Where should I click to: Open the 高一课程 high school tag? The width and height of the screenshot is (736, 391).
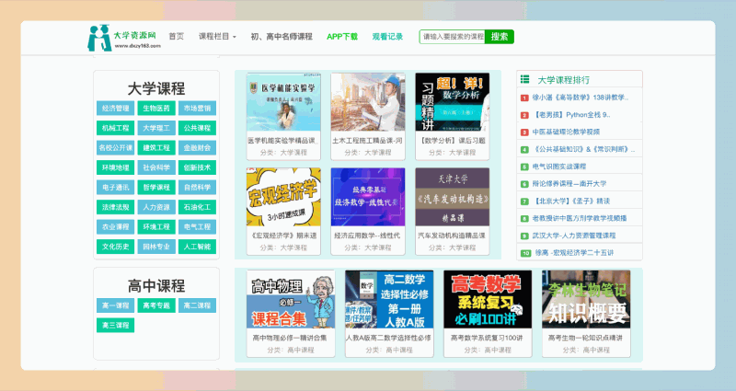click(x=116, y=305)
